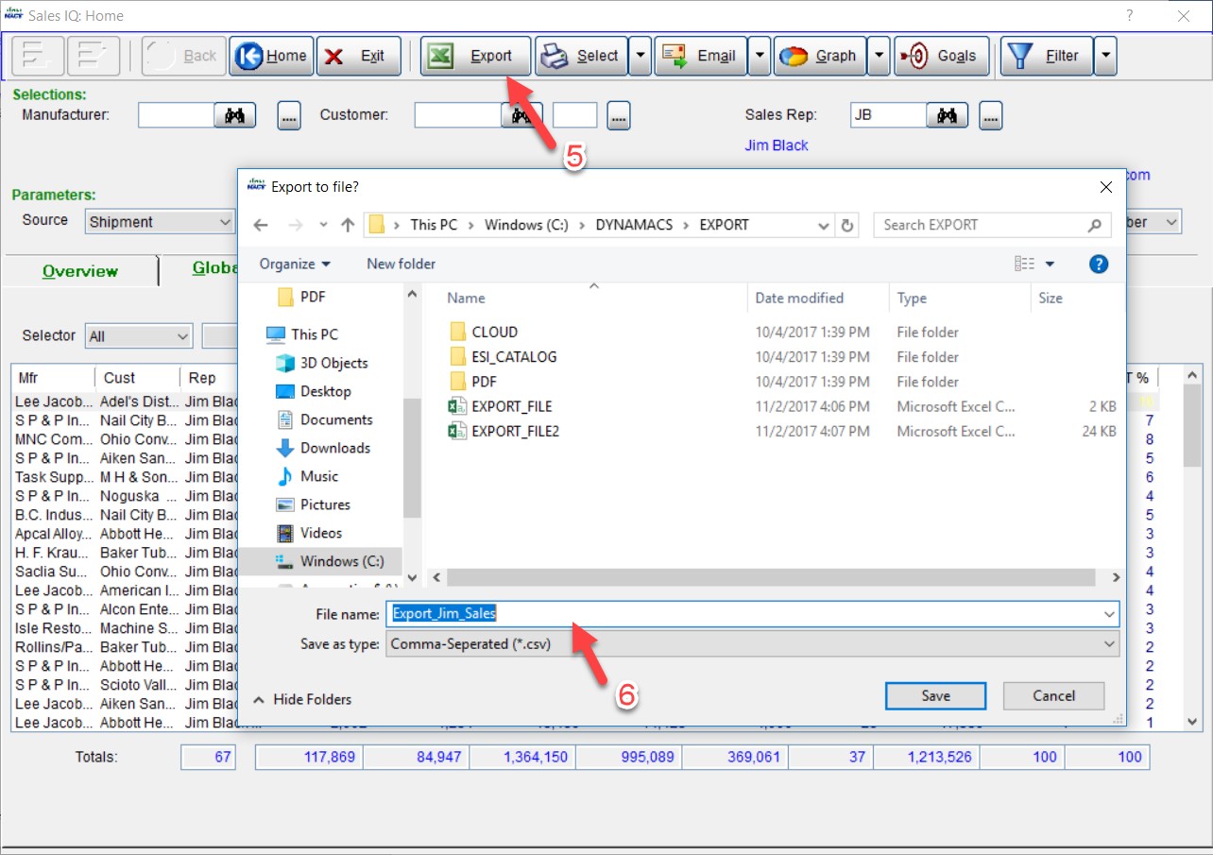Click the Sales Rep field containing JB
Image resolution: width=1213 pixels, height=855 pixels.
pos(888,115)
